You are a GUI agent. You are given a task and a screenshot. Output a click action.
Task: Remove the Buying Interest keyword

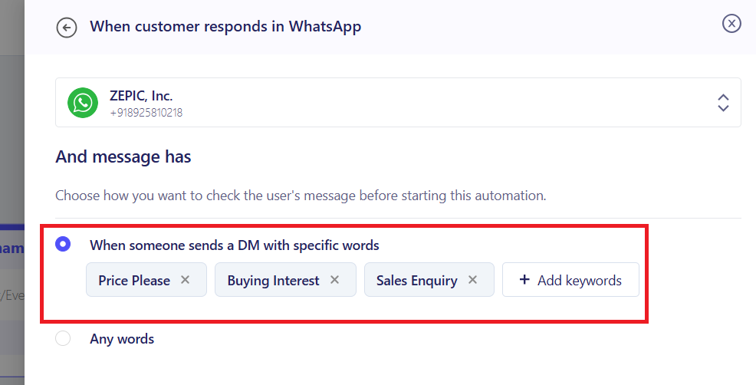pos(334,280)
